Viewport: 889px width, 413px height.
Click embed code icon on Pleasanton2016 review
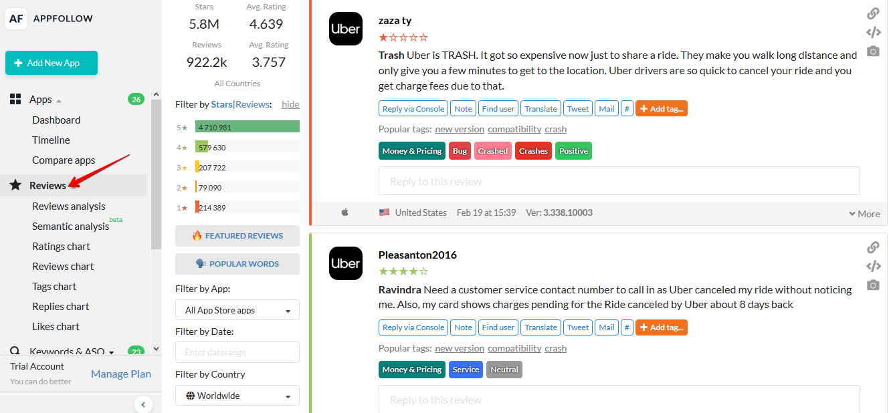pyautogui.click(x=873, y=266)
